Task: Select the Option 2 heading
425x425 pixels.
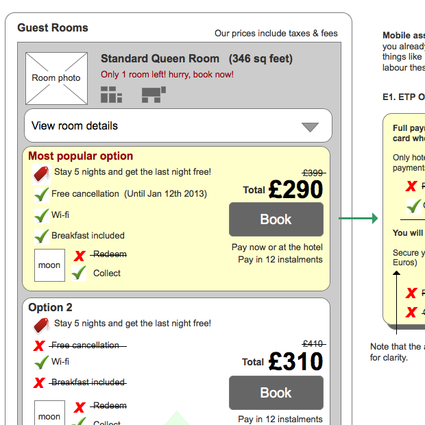Action: point(50,308)
